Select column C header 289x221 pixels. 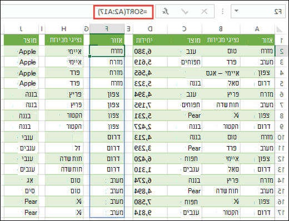[184, 29]
